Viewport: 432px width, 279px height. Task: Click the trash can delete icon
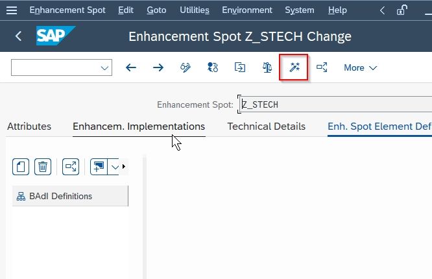pos(43,167)
